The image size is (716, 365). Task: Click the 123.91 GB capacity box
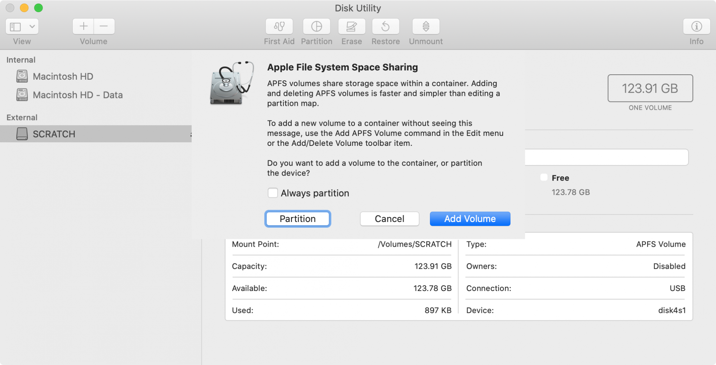pos(650,88)
